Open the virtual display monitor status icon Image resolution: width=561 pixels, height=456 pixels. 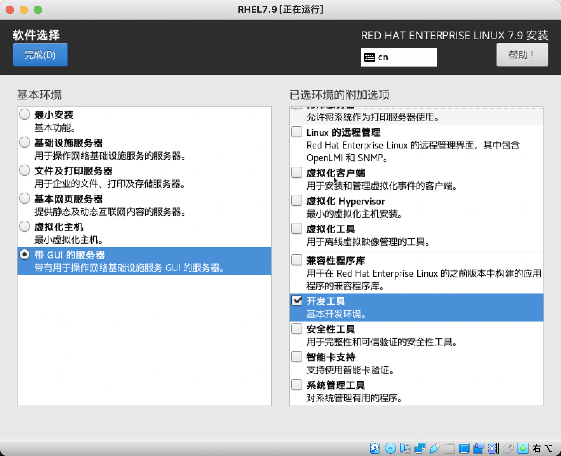(464, 448)
